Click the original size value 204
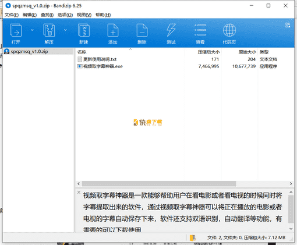This screenshot has height=245, width=297. tap(252, 59)
